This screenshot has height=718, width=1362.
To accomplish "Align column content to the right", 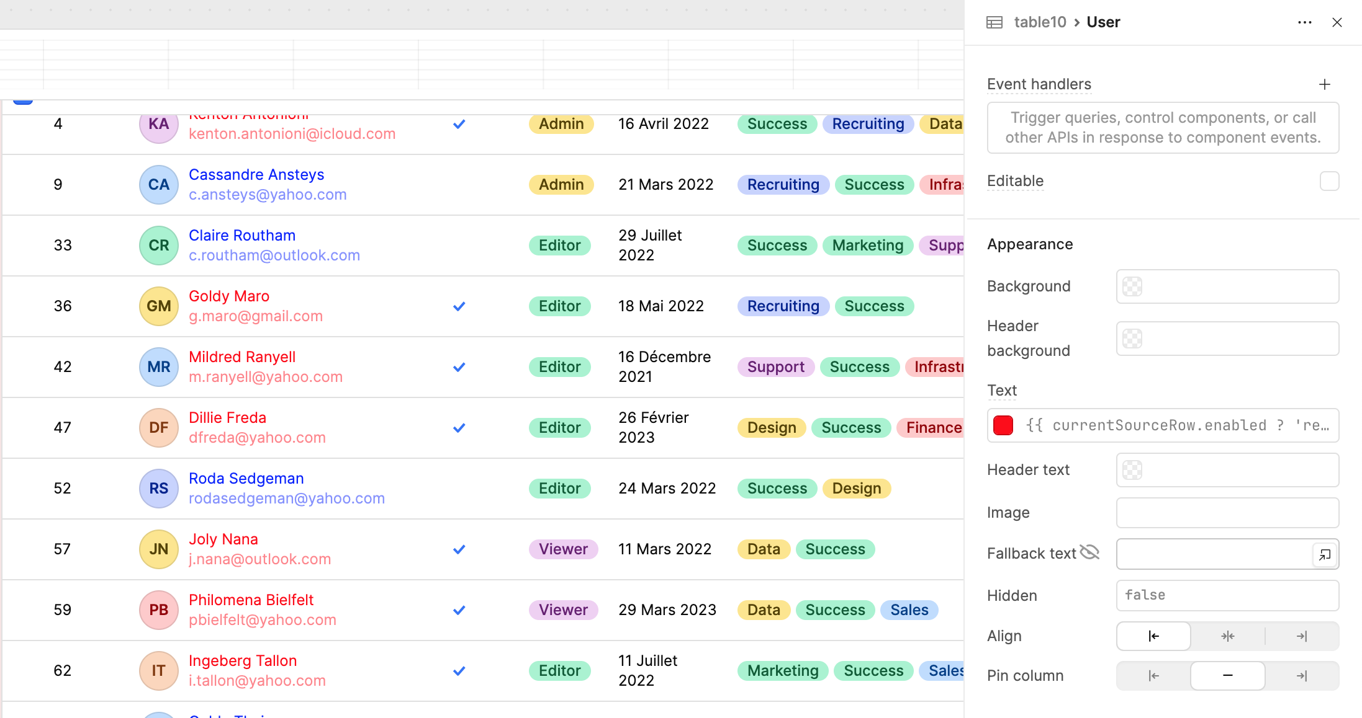I will 1302,636.
